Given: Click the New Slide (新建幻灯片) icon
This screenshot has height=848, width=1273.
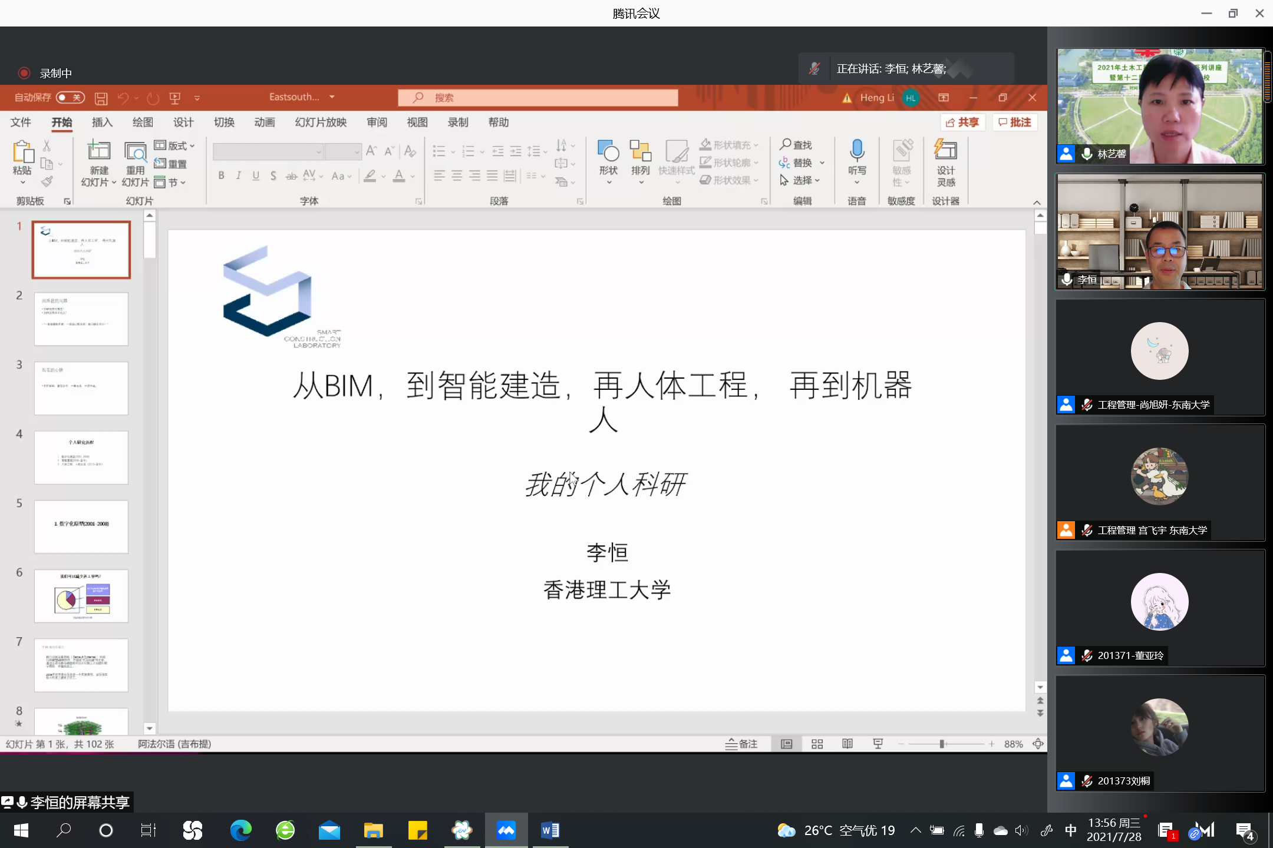Looking at the screenshot, I should [99, 151].
